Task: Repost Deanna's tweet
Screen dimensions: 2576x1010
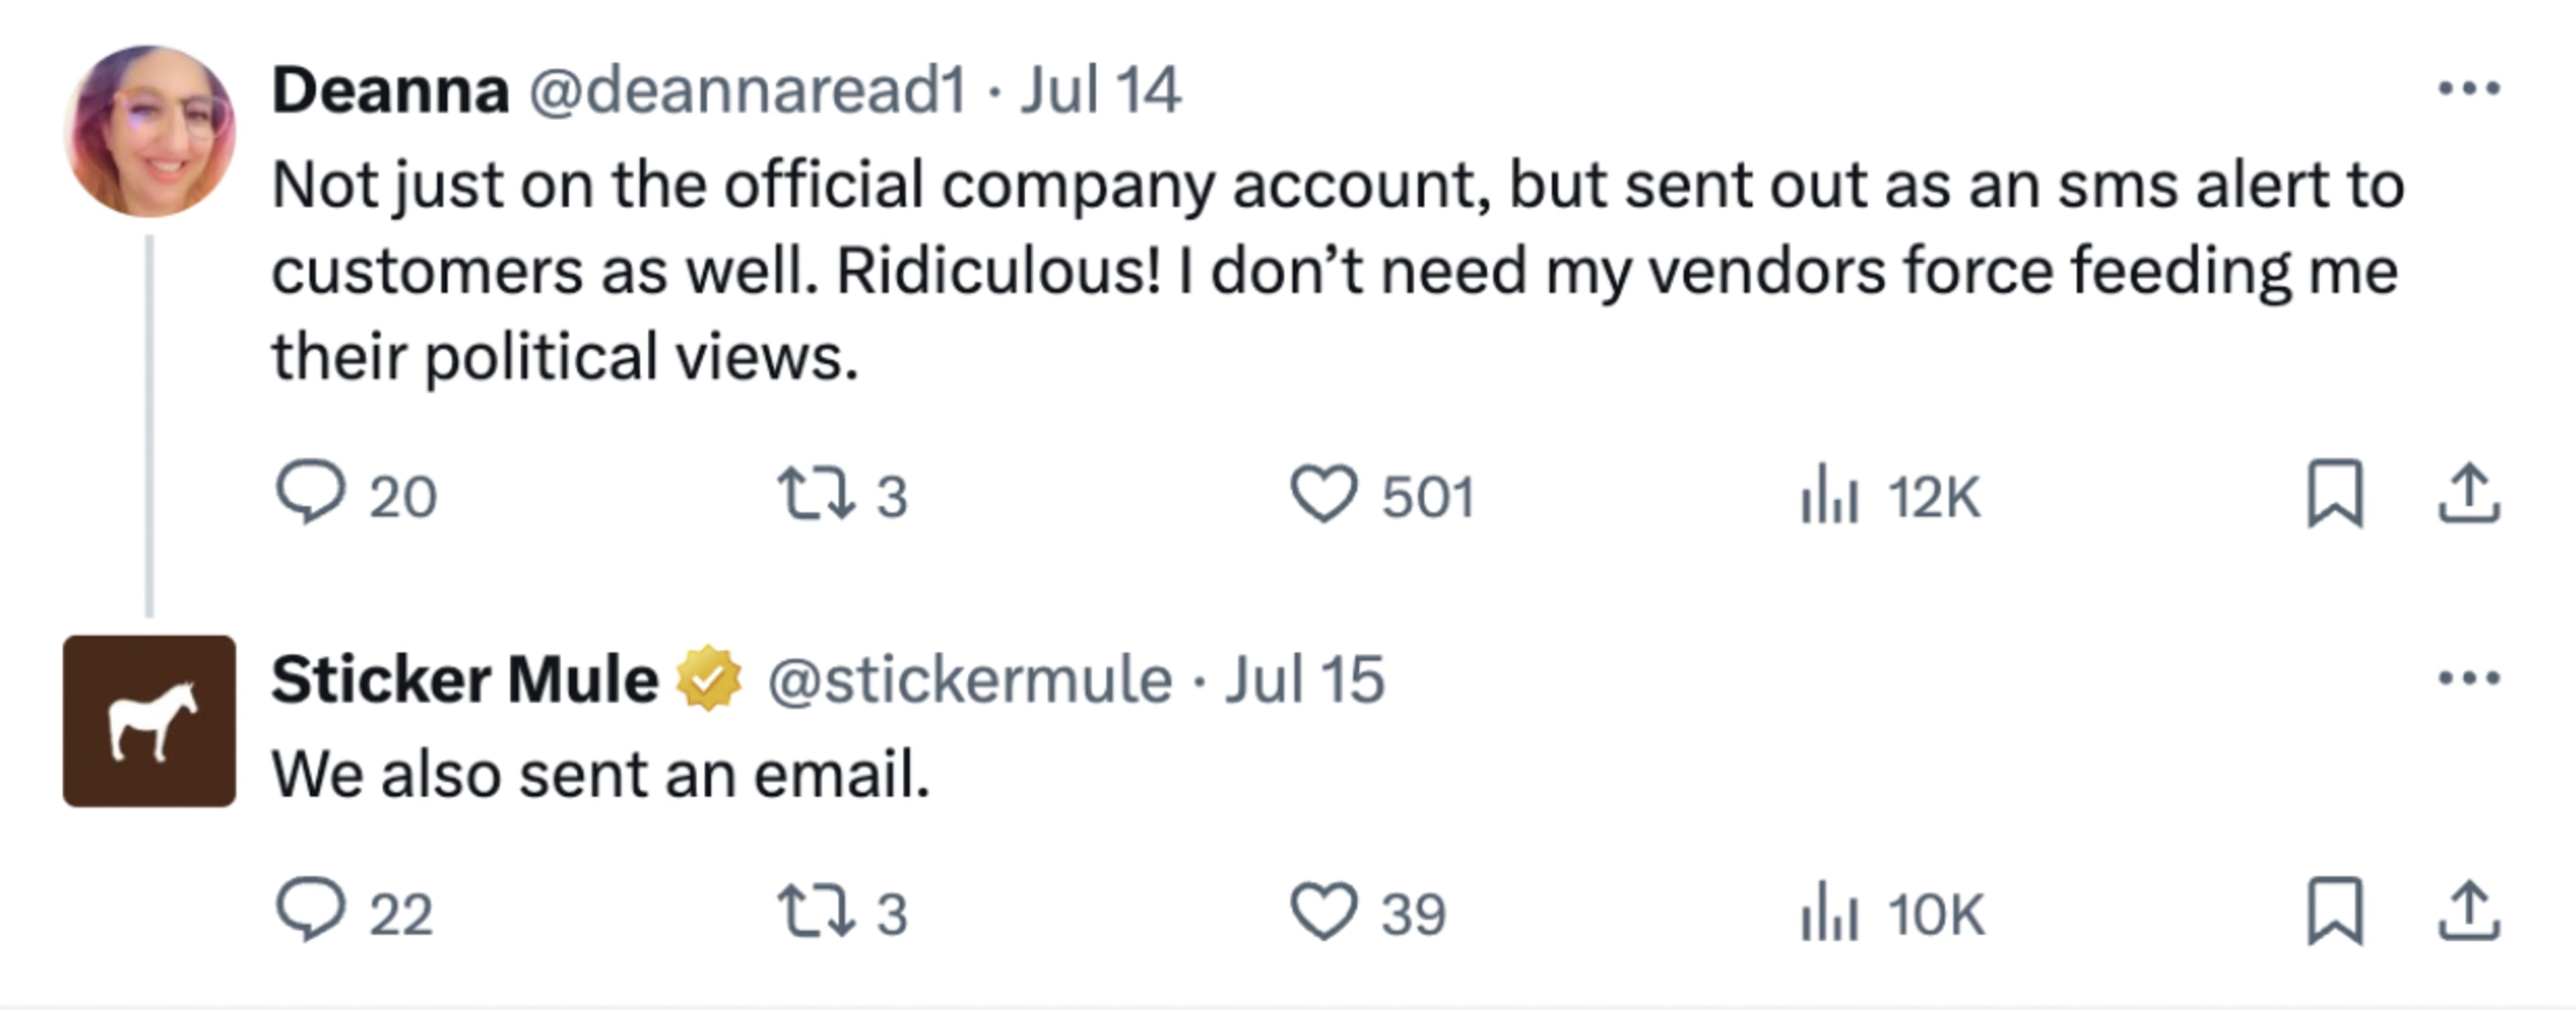Action: click(x=816, y=495)
